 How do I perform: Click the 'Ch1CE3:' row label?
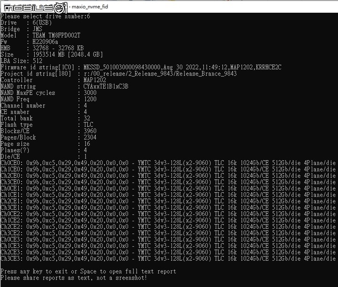(12, 246)
